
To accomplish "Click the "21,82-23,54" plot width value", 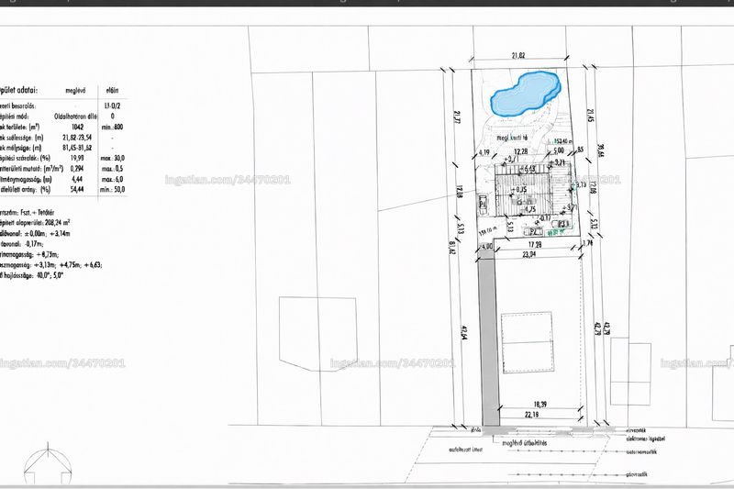I will [x=77, y=138].
